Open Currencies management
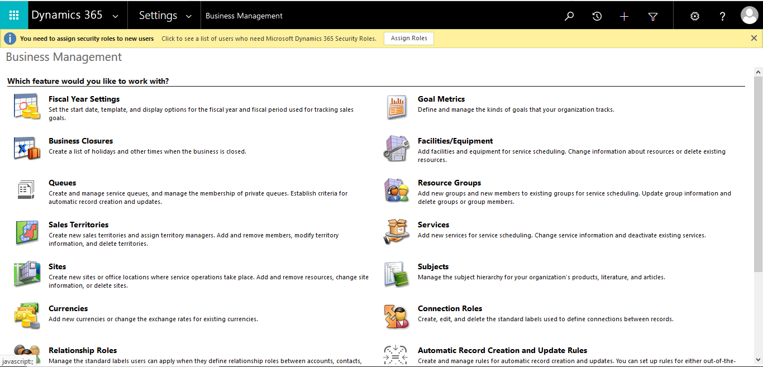The width and height of the screenshot is (763, 367). point(68,308)
